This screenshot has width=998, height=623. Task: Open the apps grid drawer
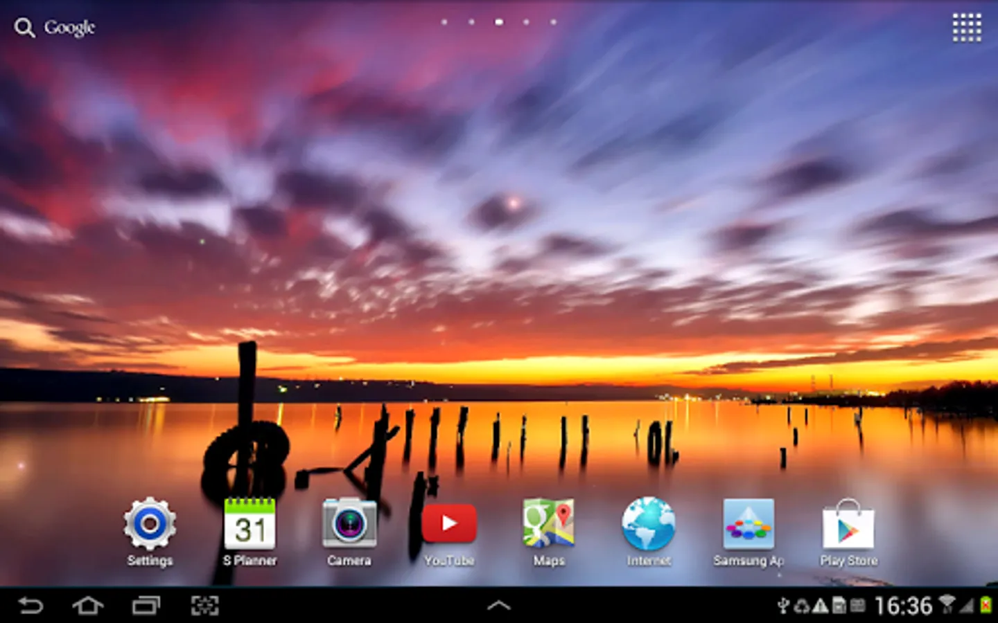click(967, 28)
